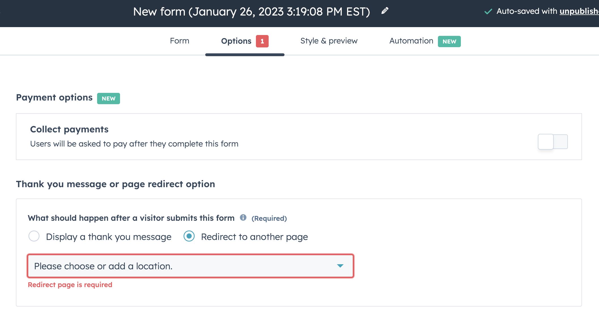Click the NEW badge next to Payment options

(x=108, y=98)
